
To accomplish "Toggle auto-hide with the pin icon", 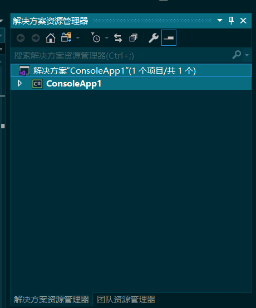I will click(x=231, y=21).
